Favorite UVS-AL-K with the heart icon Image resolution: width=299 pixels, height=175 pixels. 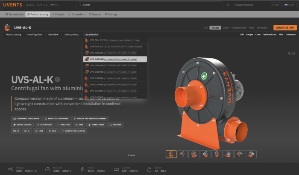(x=57, y=79)
